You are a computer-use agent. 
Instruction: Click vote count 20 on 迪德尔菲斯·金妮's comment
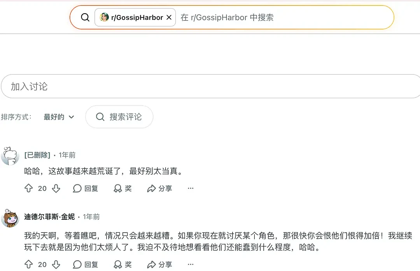click(x=42, y=264)
